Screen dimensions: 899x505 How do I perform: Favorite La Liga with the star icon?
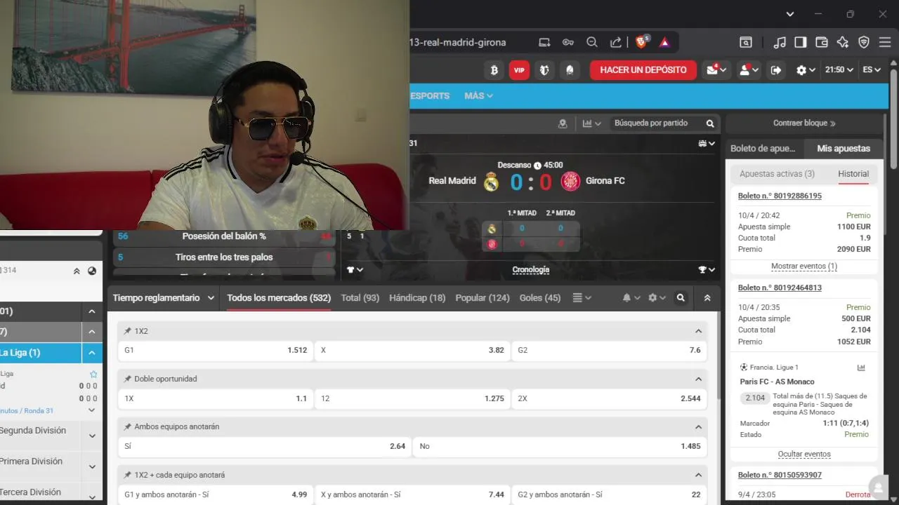tap(93, 375)
